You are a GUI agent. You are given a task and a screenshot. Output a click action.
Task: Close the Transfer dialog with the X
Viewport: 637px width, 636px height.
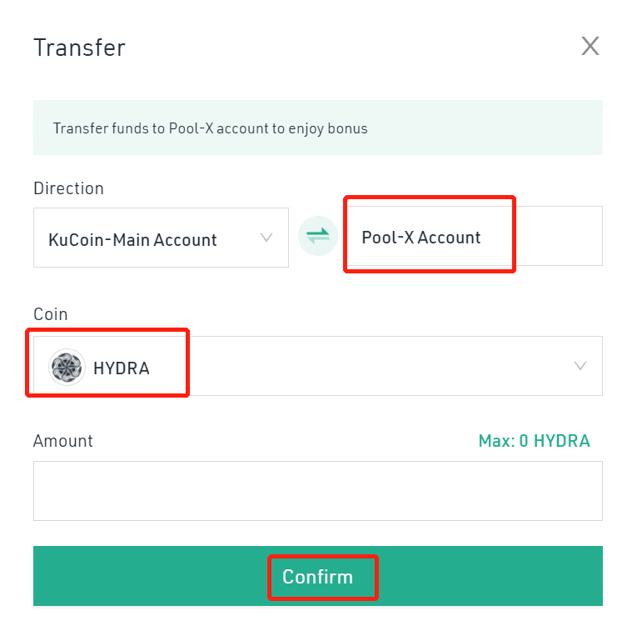590,46
